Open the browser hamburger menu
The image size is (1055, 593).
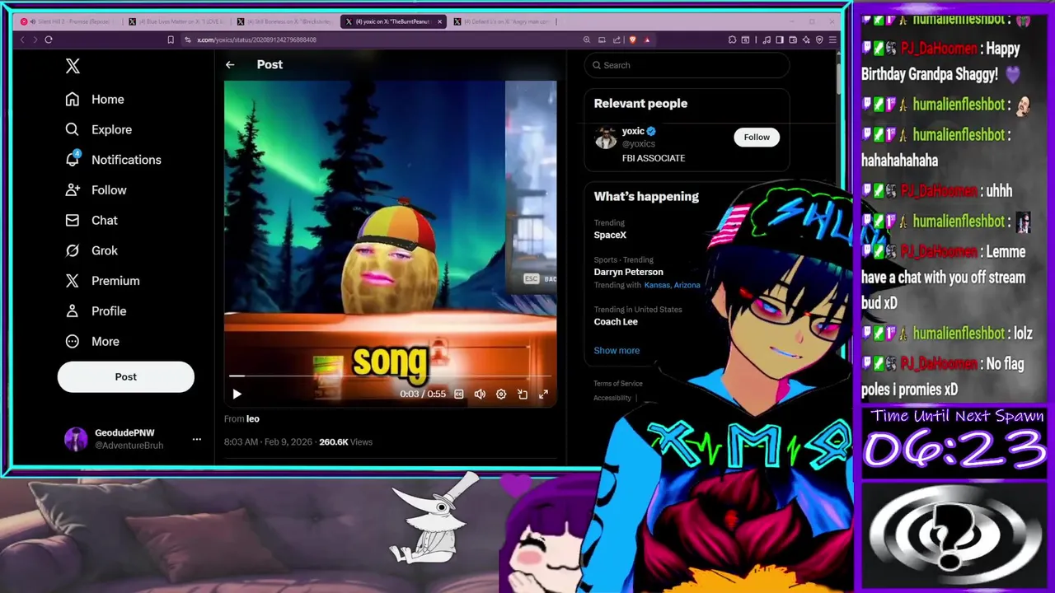pos(833,40)
